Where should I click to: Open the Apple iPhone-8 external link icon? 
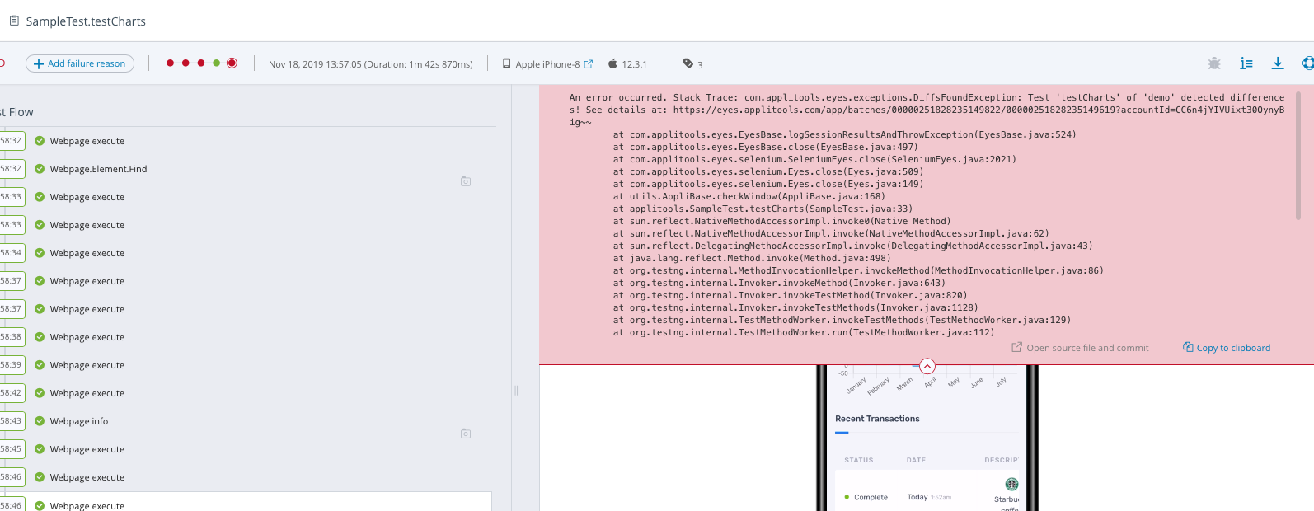589,64
